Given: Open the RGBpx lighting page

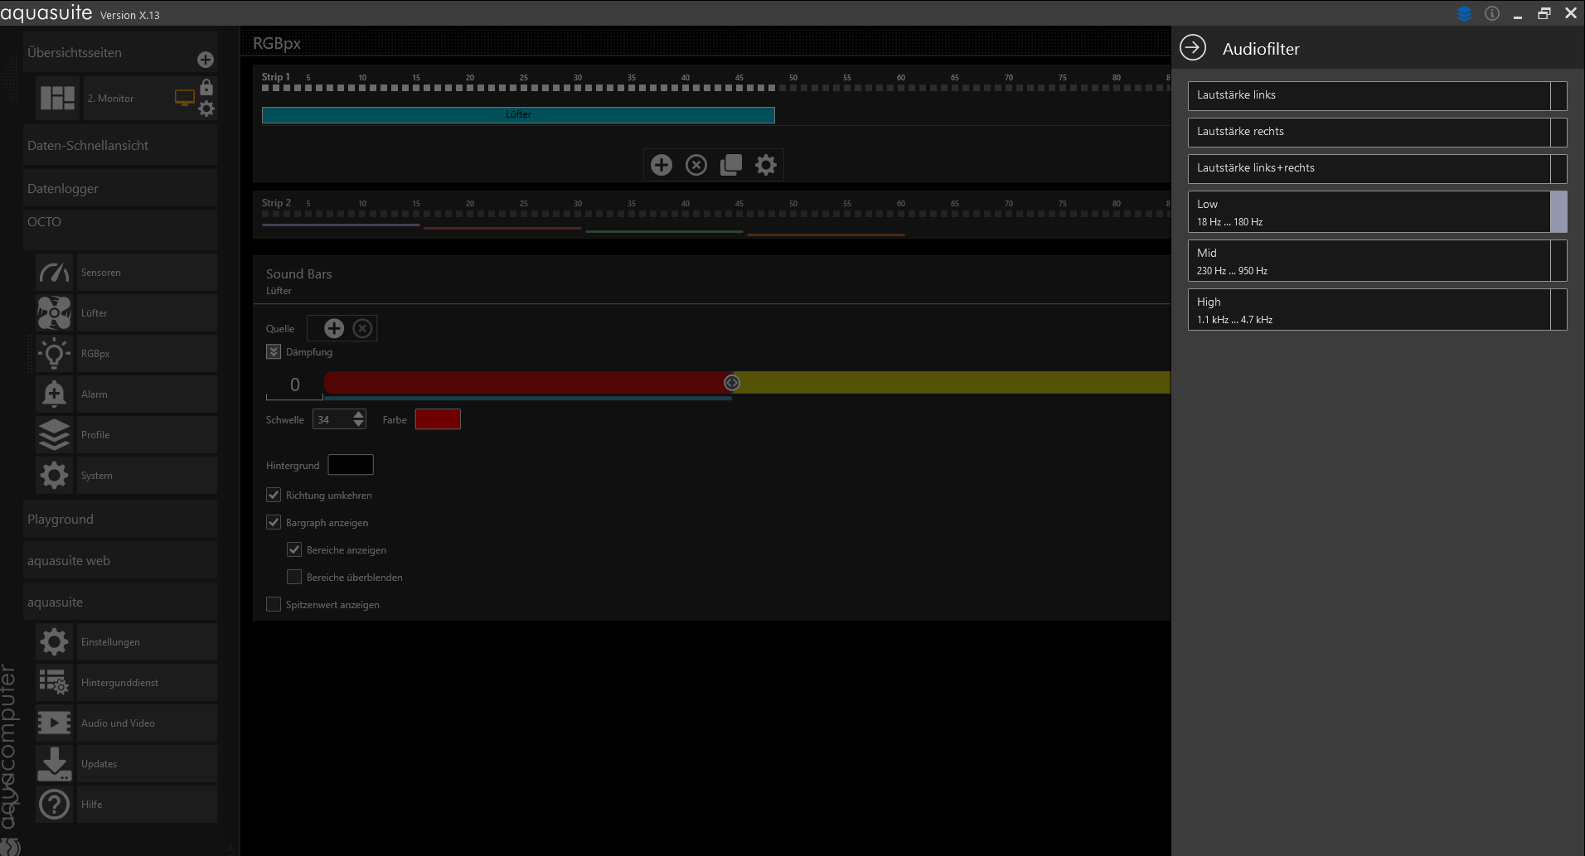Looking at the screenshot, I should [x=126, y=354].
